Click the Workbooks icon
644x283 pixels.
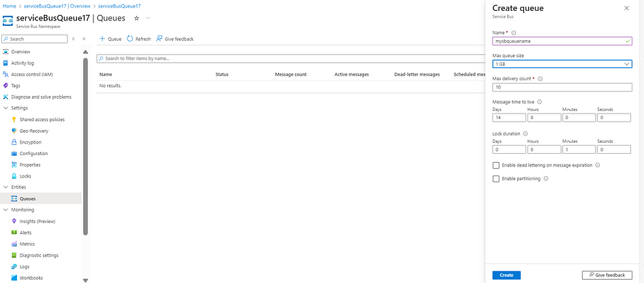click(x=14, y=278)
